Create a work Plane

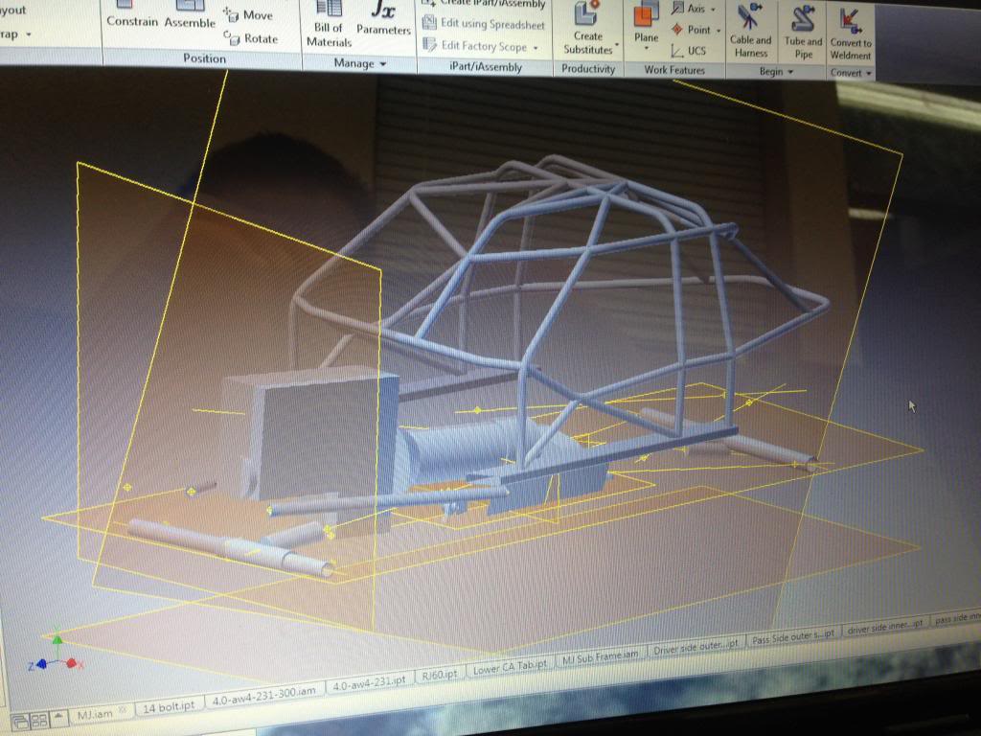click(x=647, y=23)
